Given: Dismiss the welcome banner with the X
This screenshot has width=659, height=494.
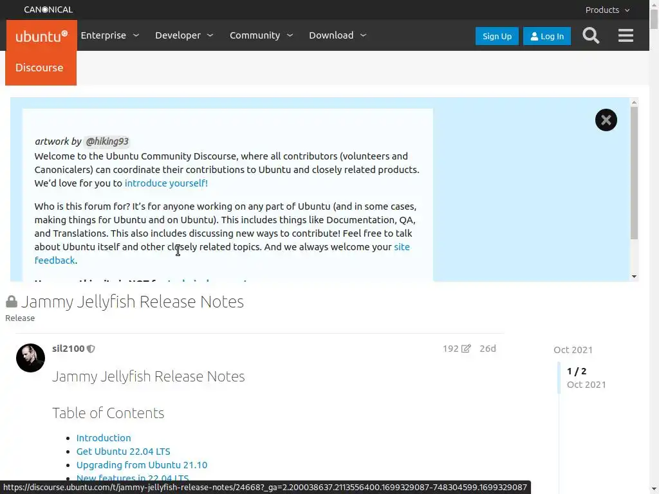Looking at the screenshot, I should pos(606,120).
